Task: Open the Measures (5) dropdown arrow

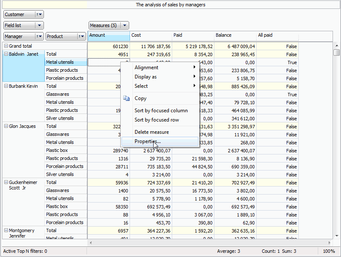Action: (124, 25)
